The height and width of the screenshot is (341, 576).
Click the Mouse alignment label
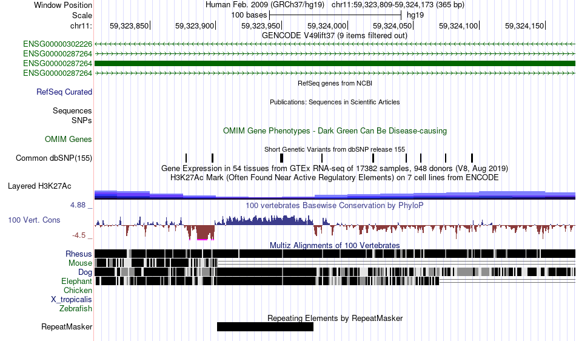pyautogui.click(x=80, y=263)
